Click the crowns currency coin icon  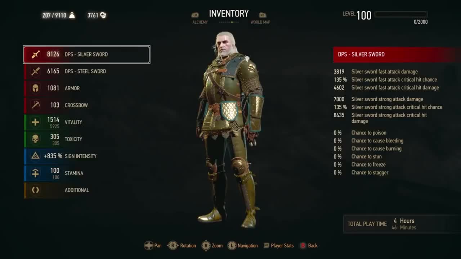(103, 15)
